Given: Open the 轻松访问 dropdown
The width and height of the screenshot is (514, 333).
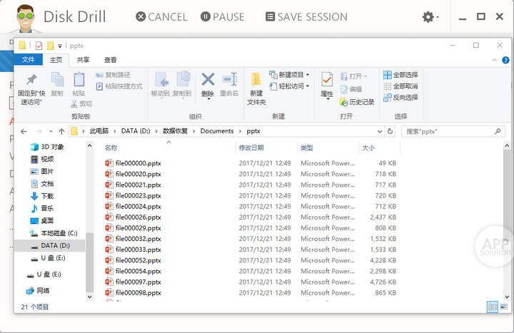Looking at the screenshot, I should pos(289,86).
